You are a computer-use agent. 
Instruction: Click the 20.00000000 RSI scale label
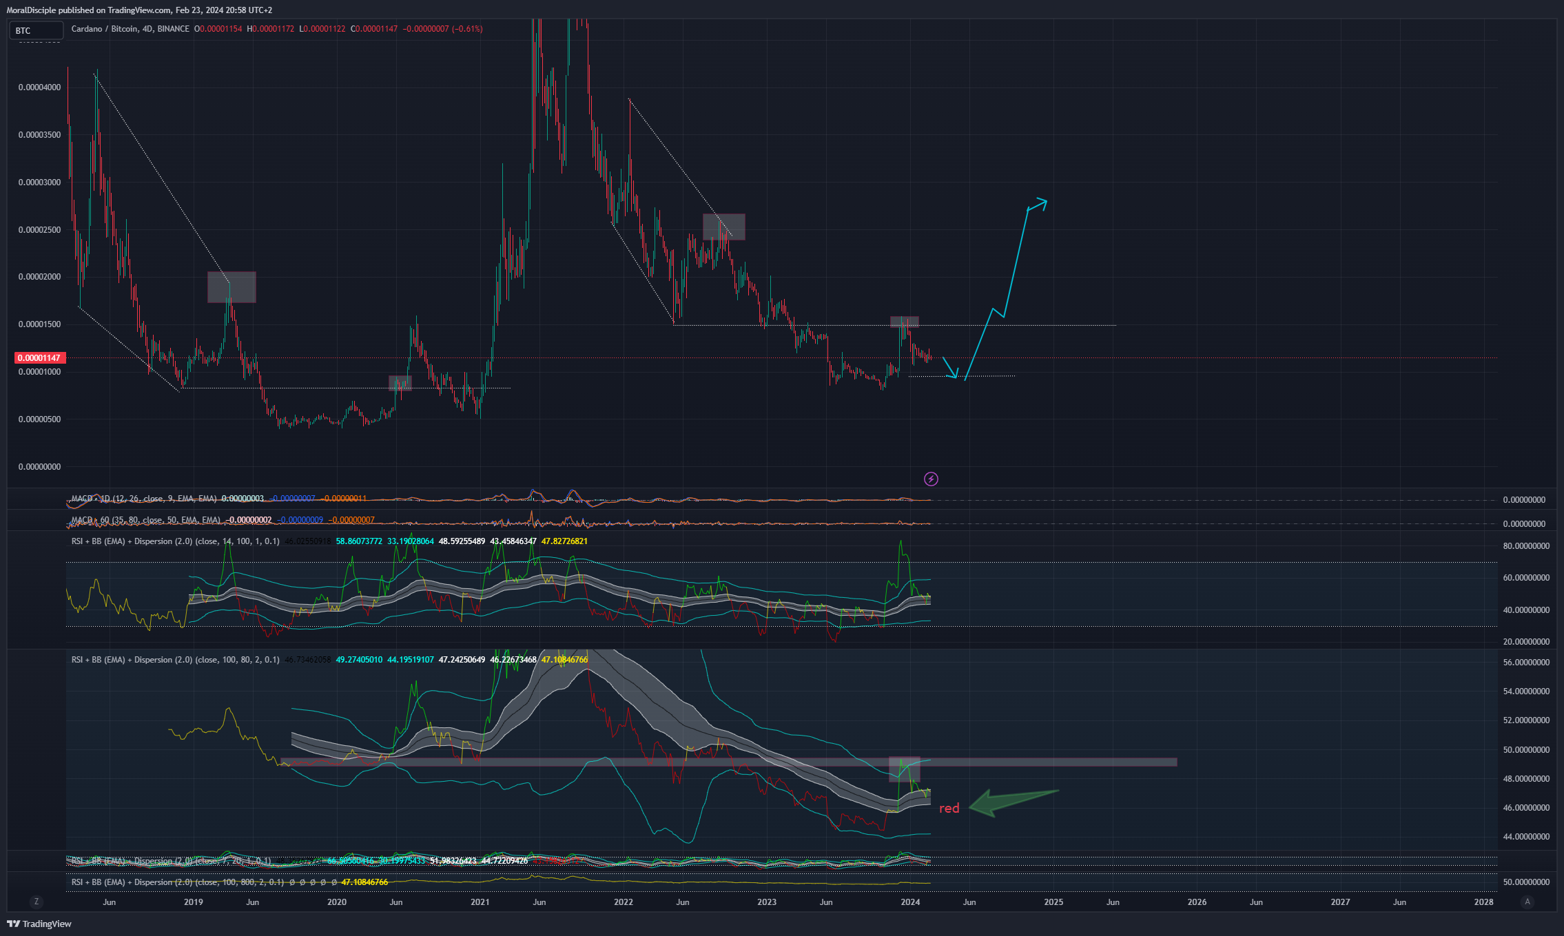[x=1525, y=642]
